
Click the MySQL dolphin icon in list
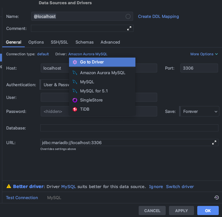(75, 82)
